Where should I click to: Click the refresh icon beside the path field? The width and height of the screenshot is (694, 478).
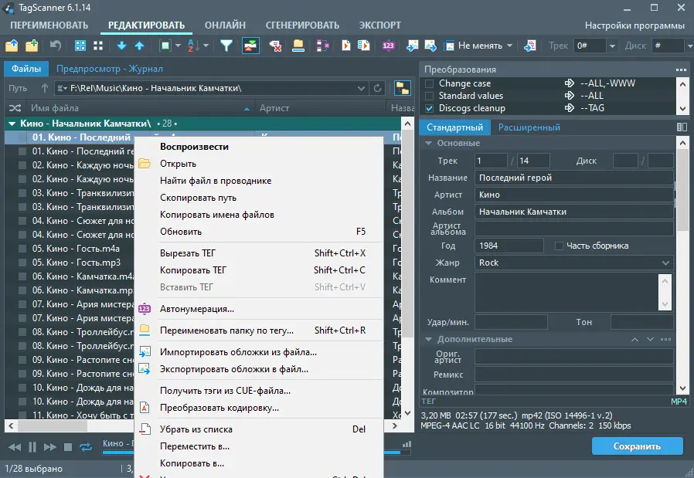[377, 88]
